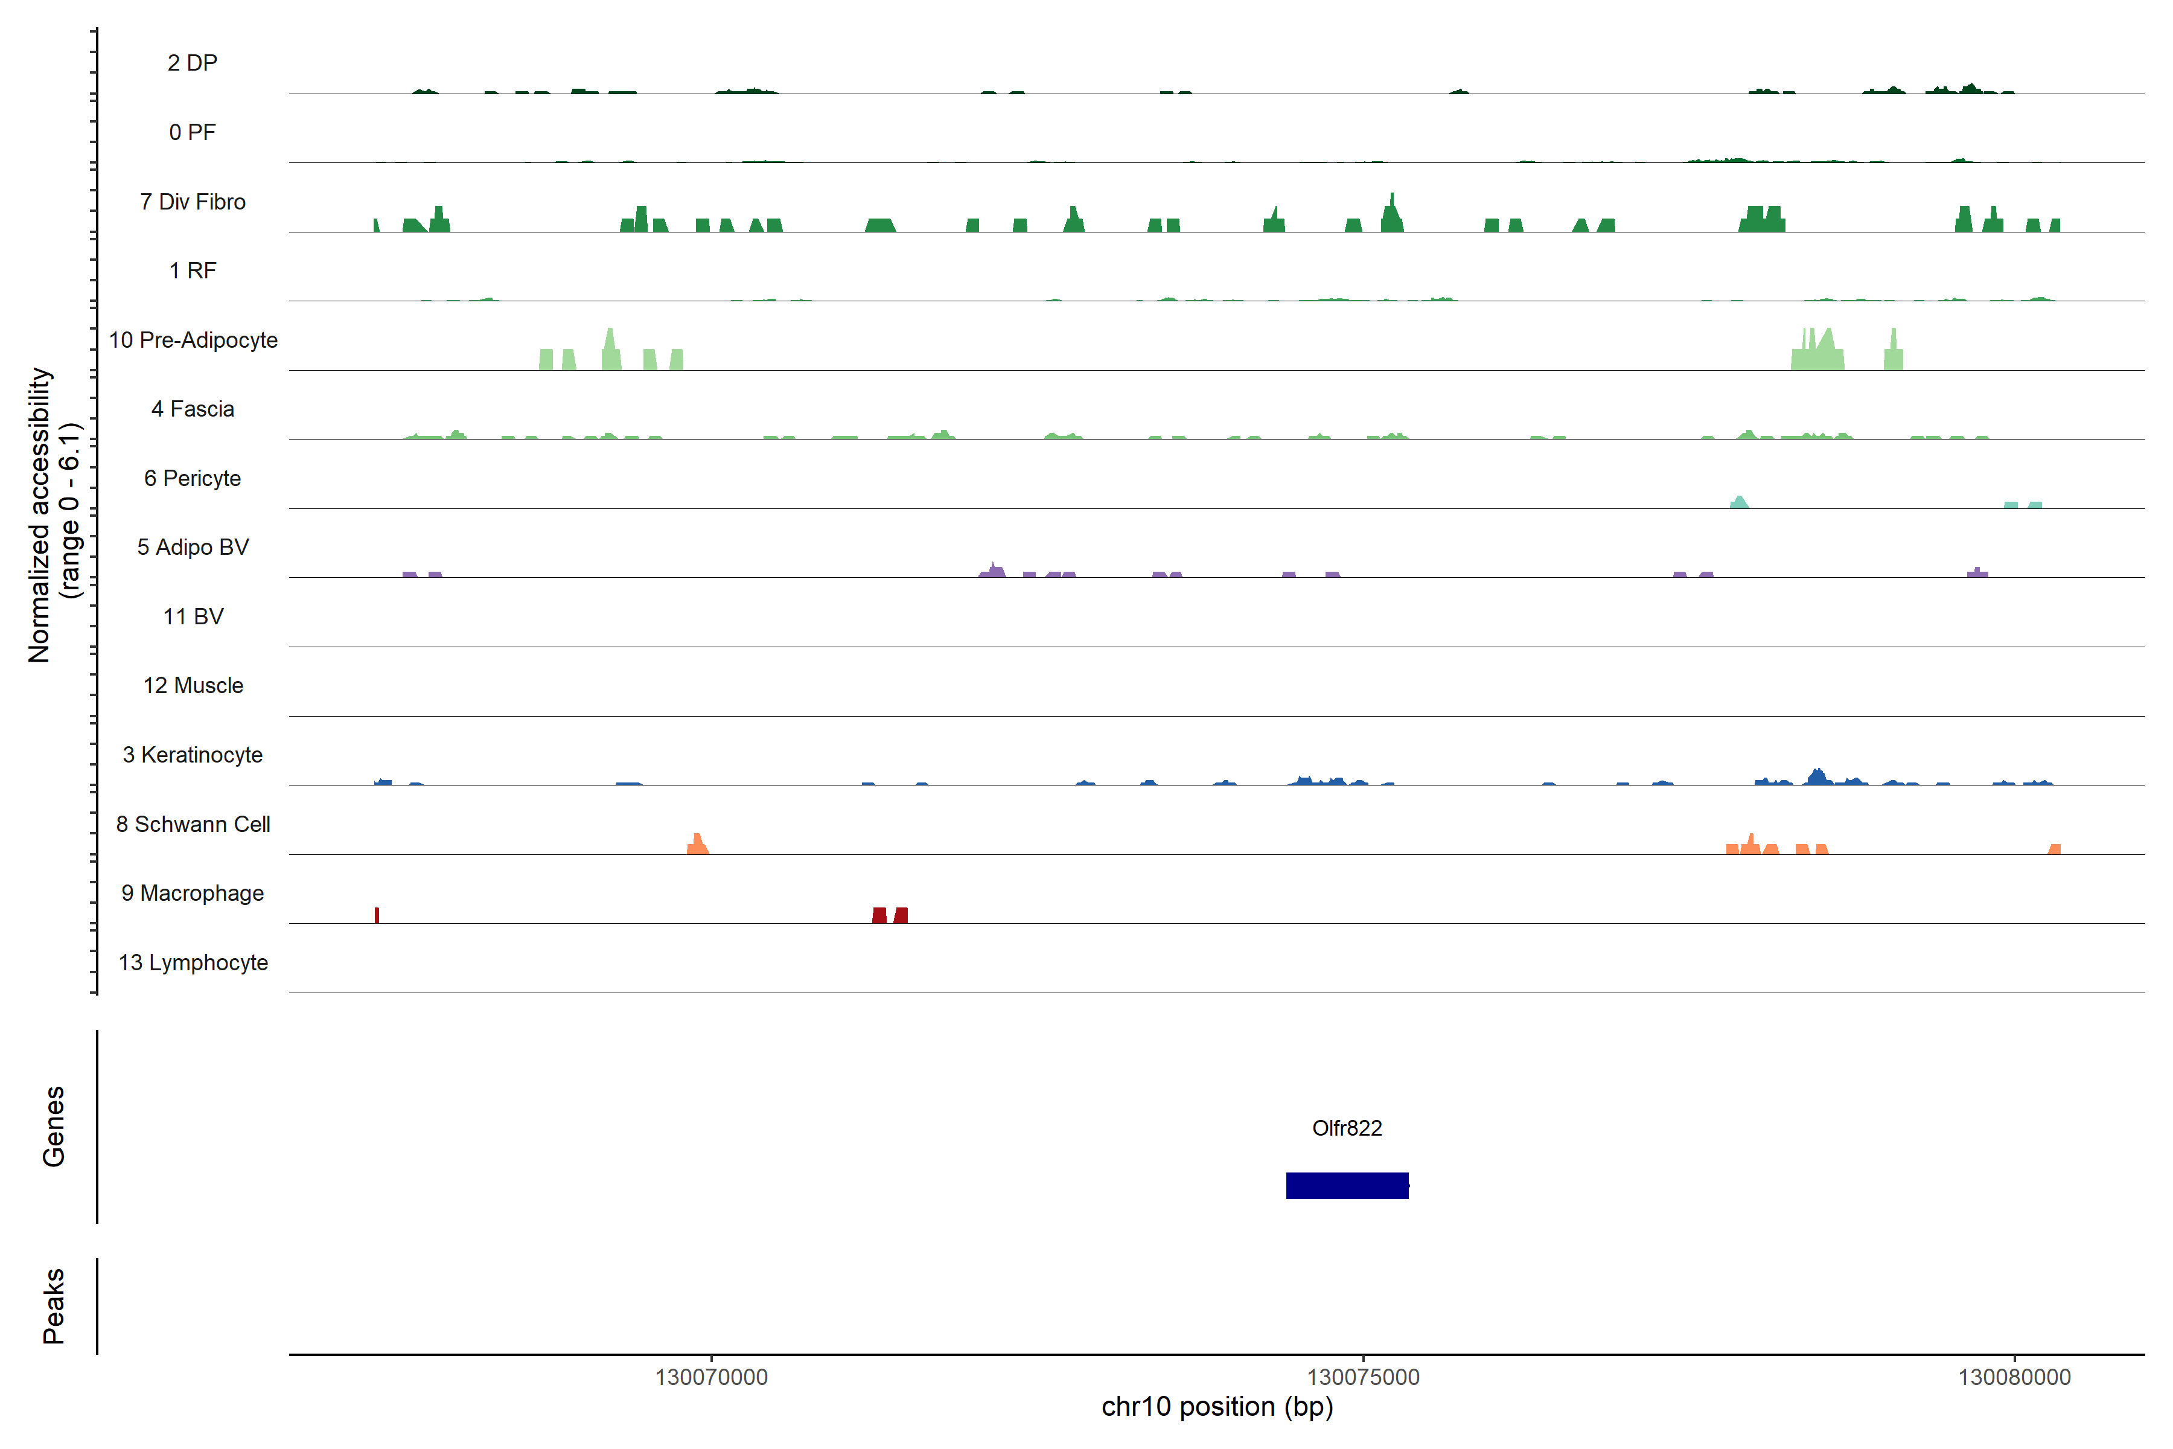The height and width of the screenshot is (1449, 2173).
Task: Click the Olfr822 gene block
Action: (x=1347, y=1186)
